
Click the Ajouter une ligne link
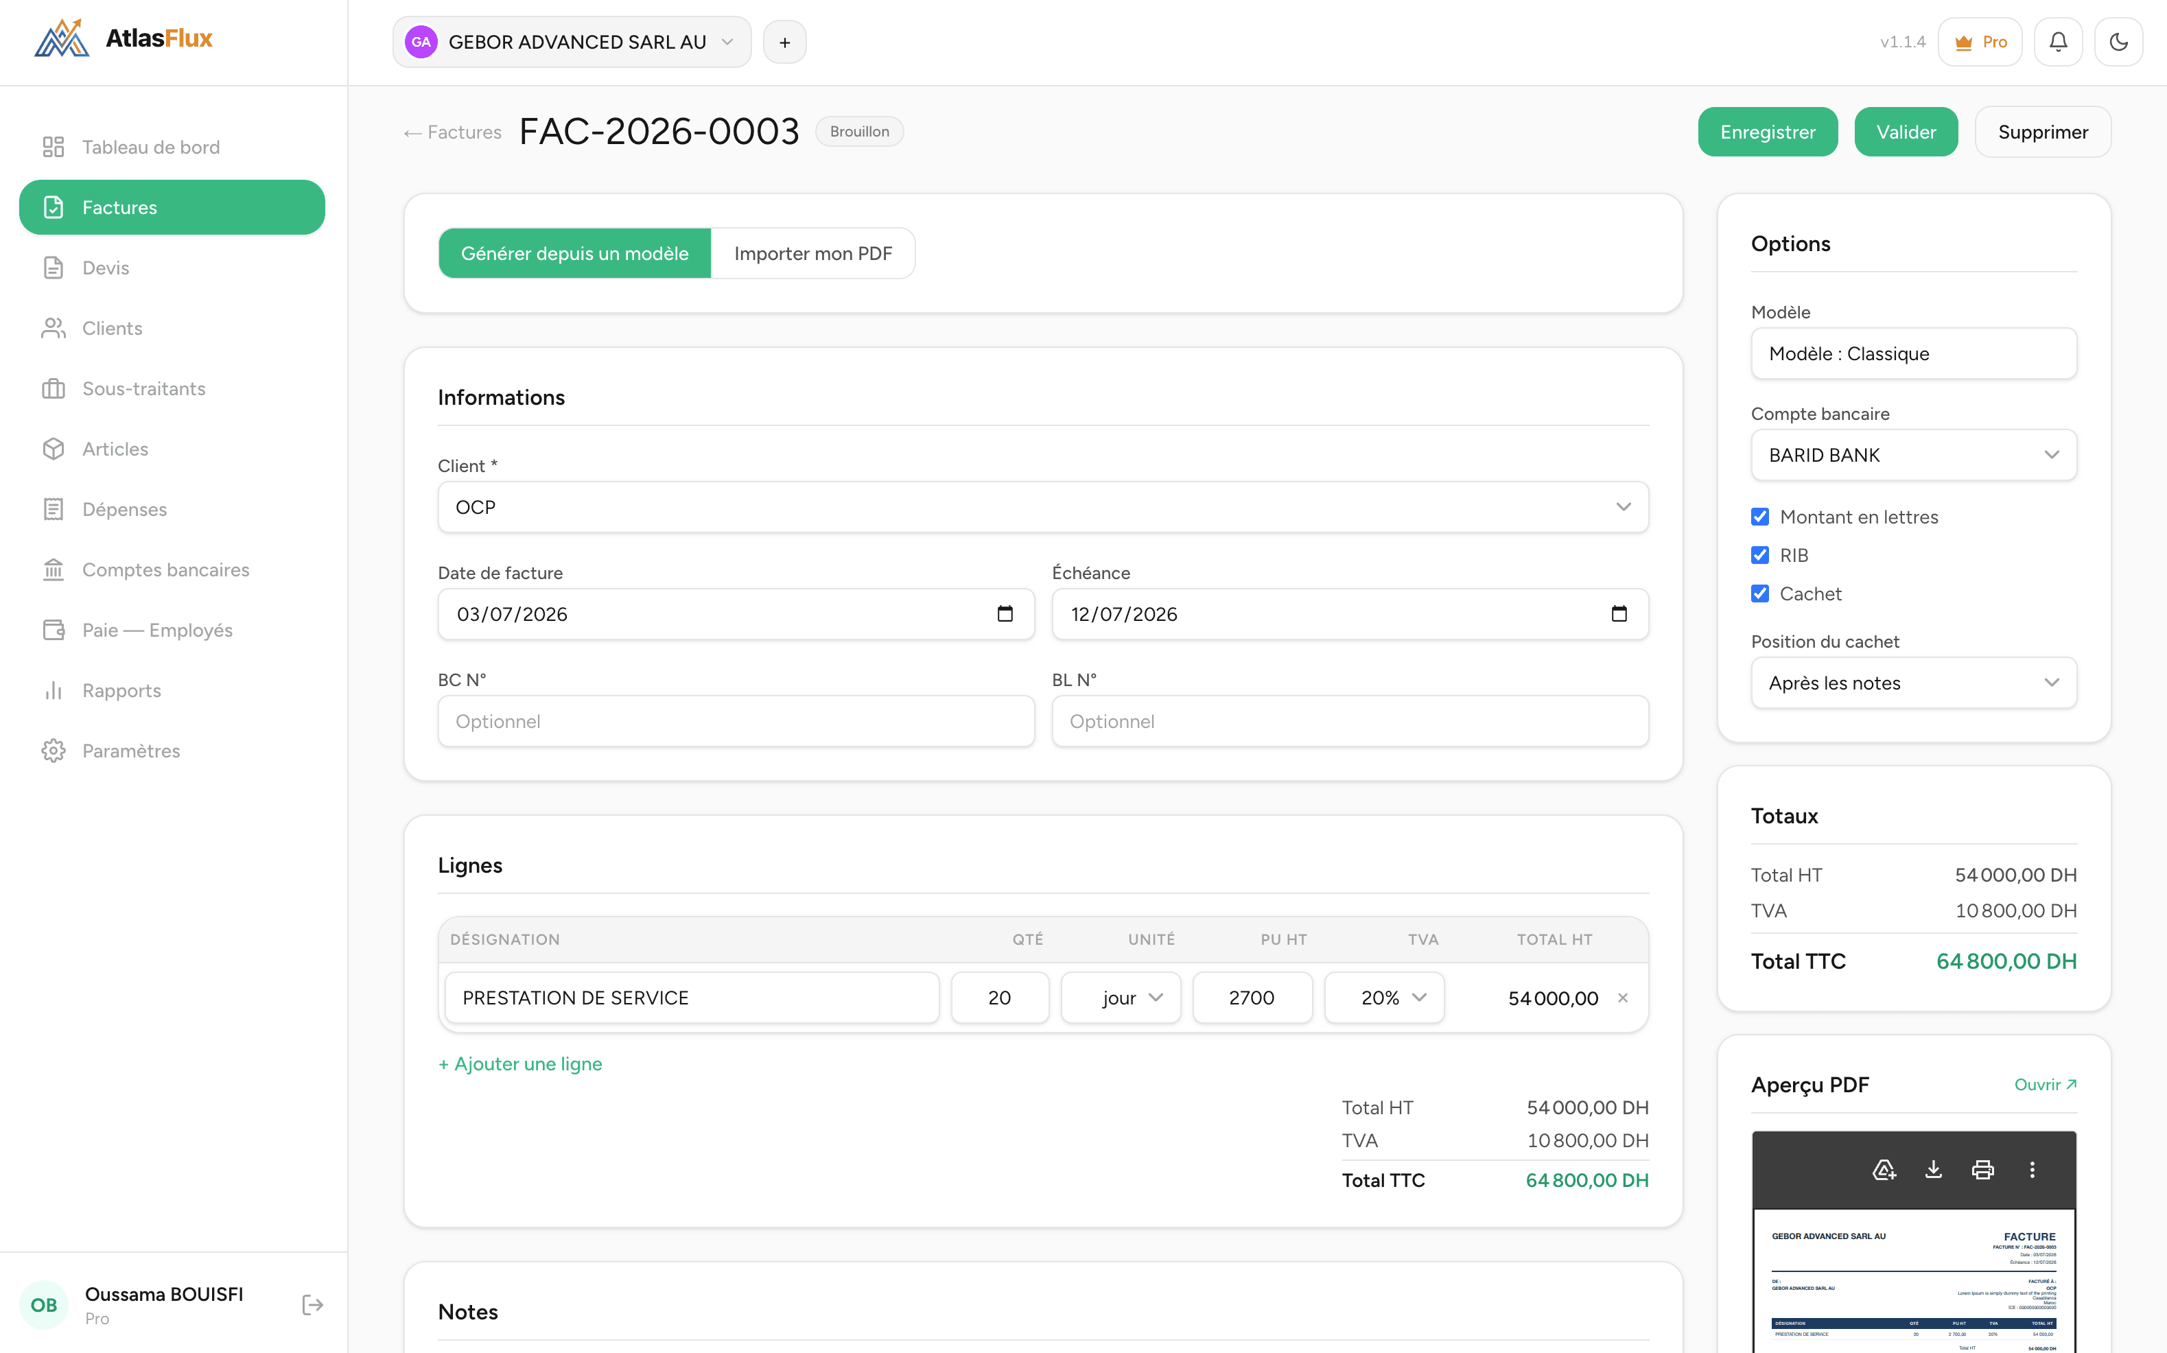pyautogui.click(x=520, y=1064)
